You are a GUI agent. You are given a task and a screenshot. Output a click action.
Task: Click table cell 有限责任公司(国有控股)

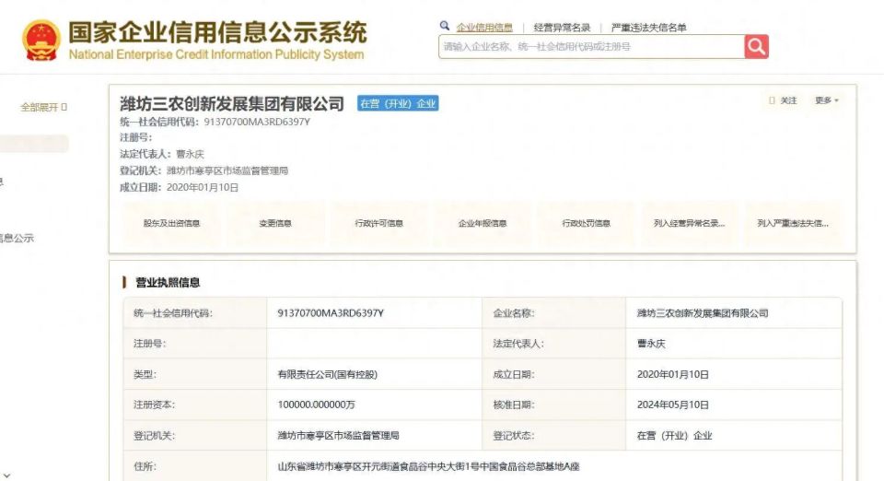tap(327, 374)
